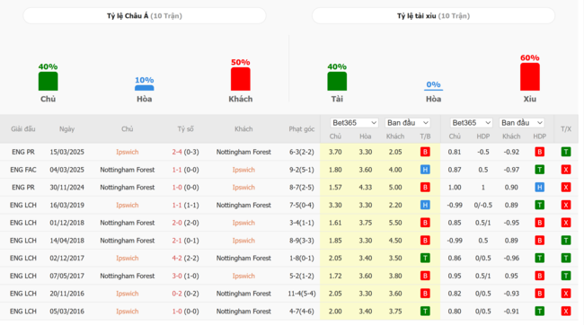This screenshot has height=325, width=584.
Task: Click corner stat 11-4(5-4)
Action: point(302,294)
